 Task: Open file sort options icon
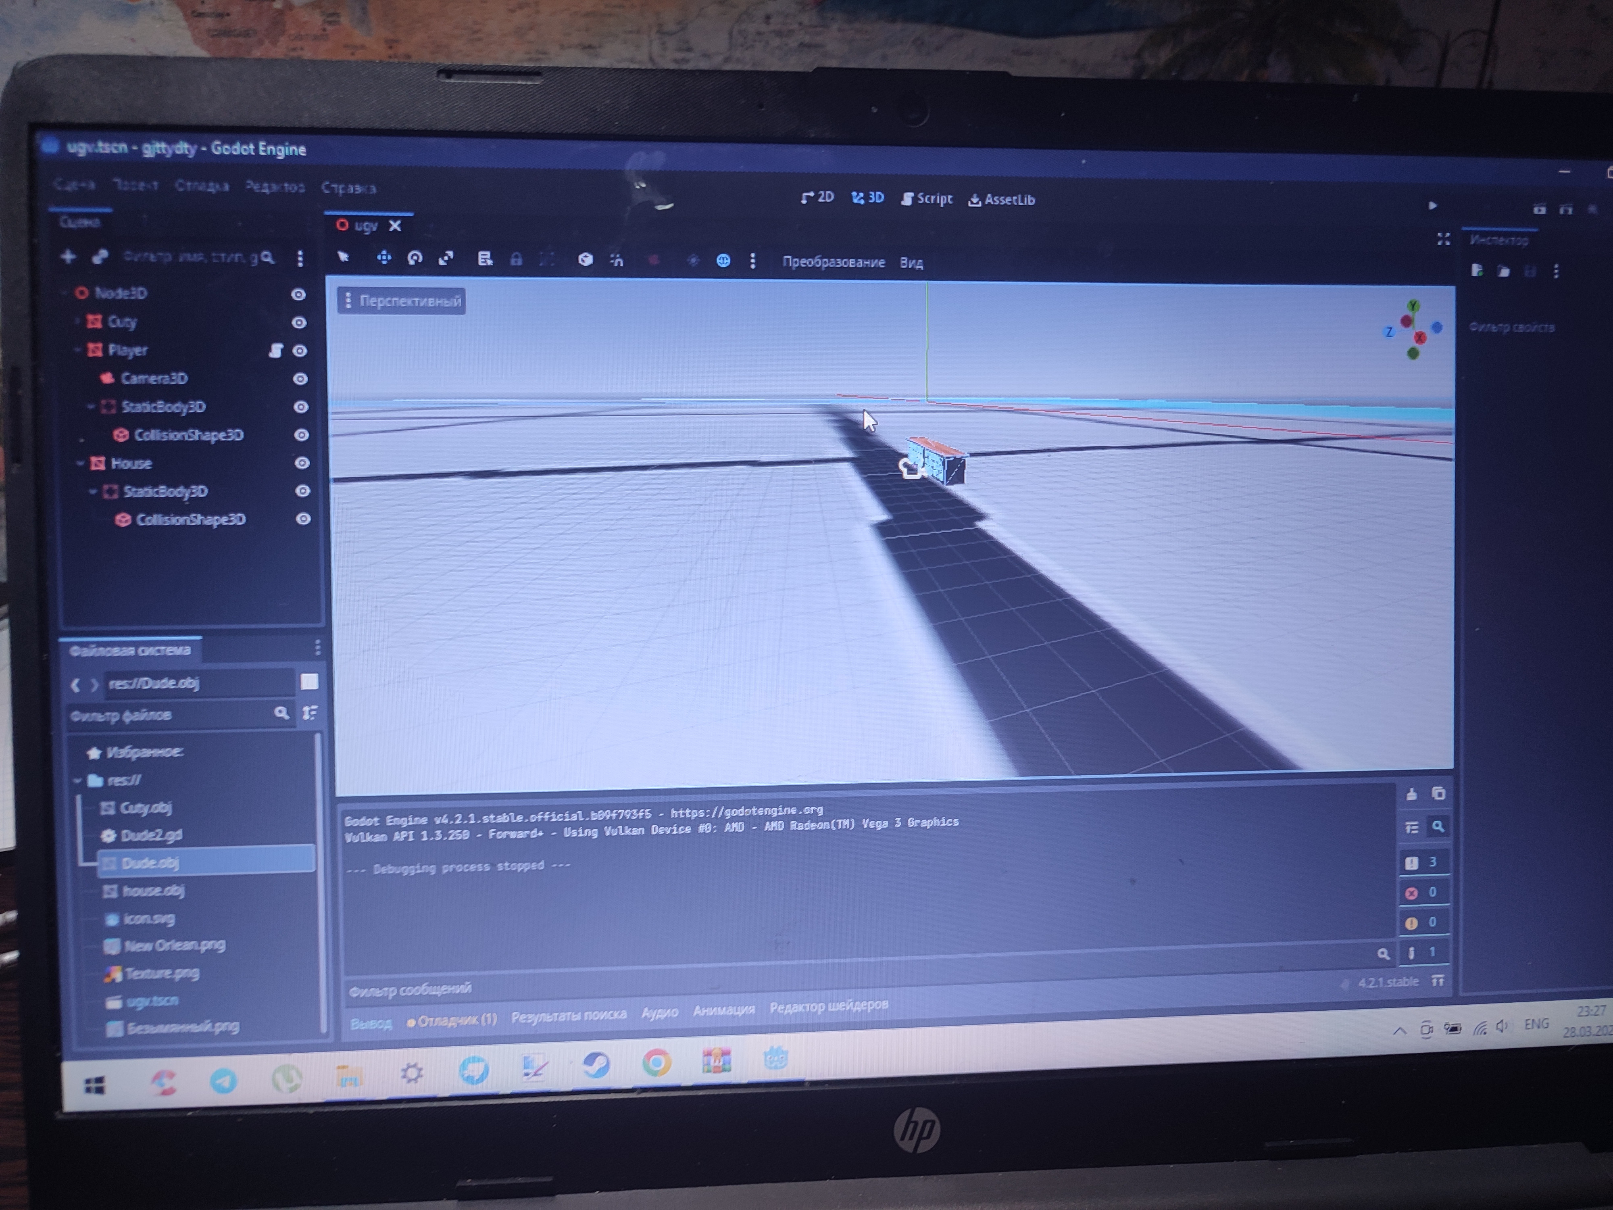310,713
